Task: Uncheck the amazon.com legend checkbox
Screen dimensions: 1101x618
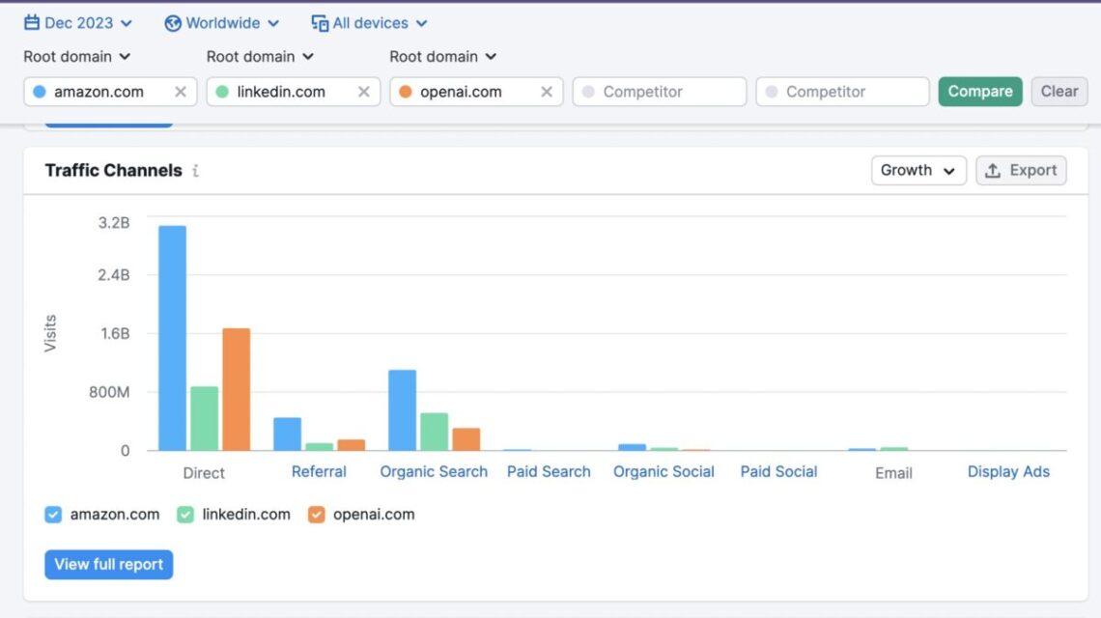Action: [x=53, y=514]
